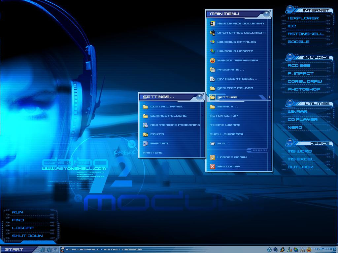Screen dimensions: 338x253
Task: Click Shut Down in the bottom-left desktop panel
Action: coord(27,236)
